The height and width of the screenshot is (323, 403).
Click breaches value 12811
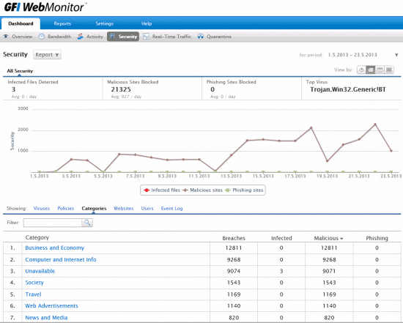[234, 248]
